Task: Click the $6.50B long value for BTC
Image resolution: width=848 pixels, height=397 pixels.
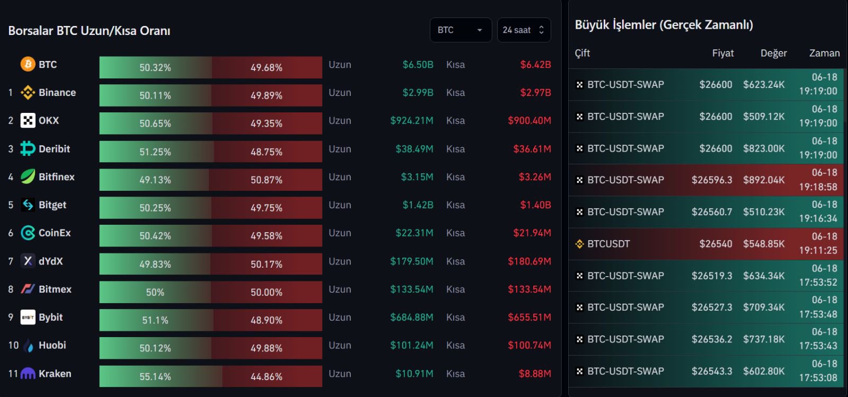Action: [x=418, y=64]
